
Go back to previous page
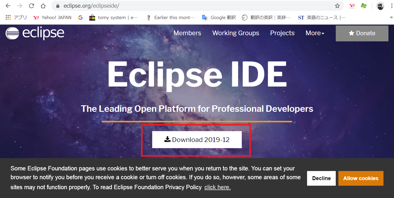coord(8,6)
